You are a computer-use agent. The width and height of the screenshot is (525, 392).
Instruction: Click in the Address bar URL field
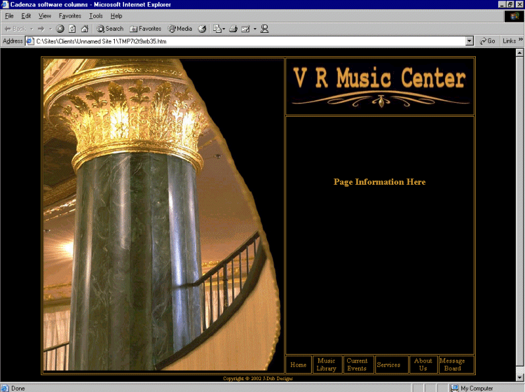click(249, 41)
